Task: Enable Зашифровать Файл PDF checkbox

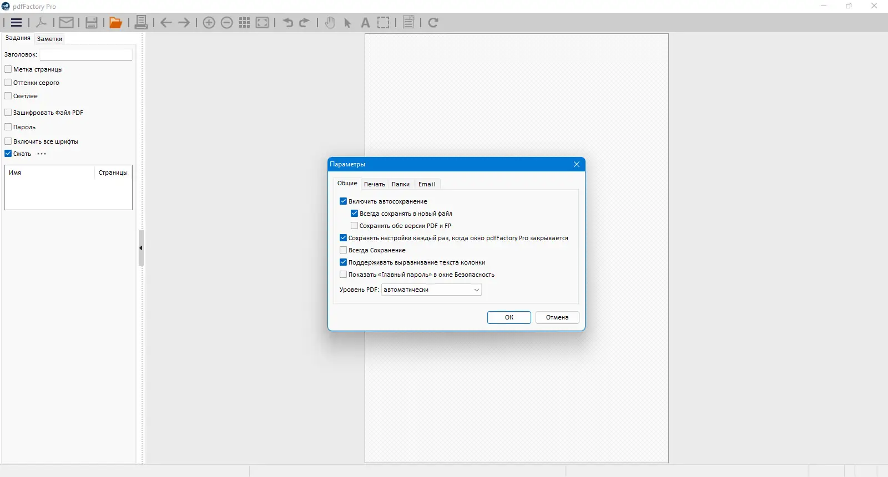Action: point(8,113)
